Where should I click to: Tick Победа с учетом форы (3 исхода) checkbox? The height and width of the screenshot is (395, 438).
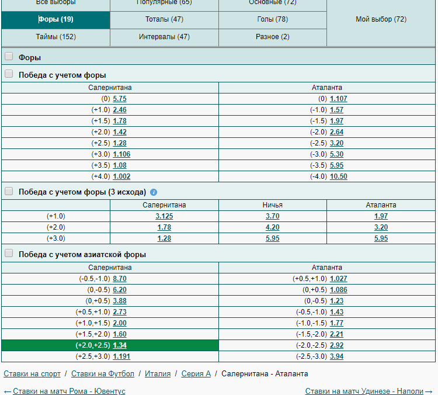click(9, 192)
